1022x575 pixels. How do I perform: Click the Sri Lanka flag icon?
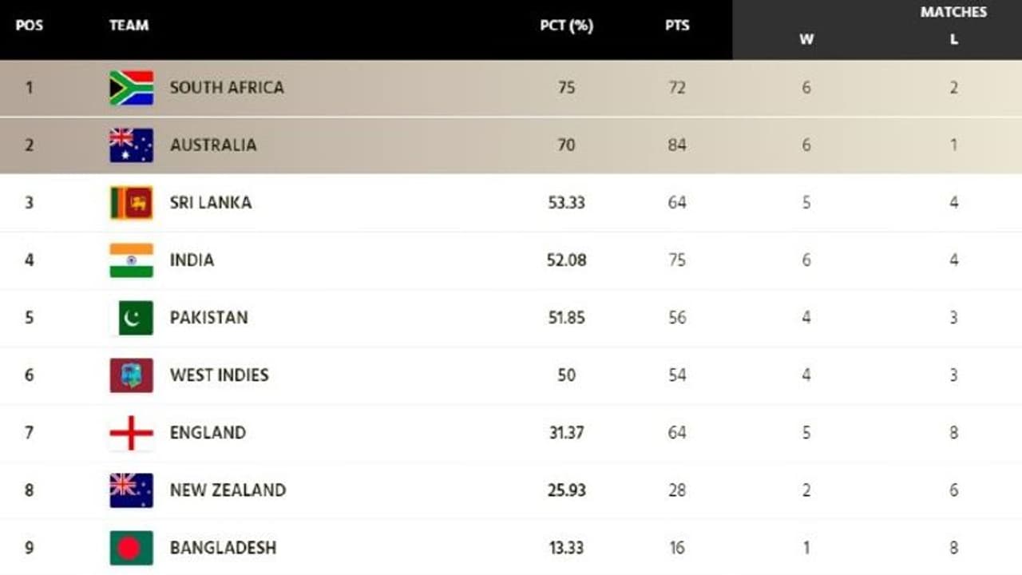(131, 203)
